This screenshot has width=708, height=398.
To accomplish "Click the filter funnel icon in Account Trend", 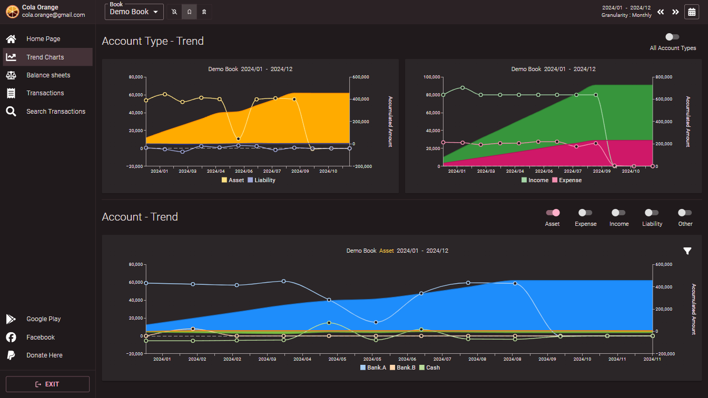I will (x=687, y=251).
